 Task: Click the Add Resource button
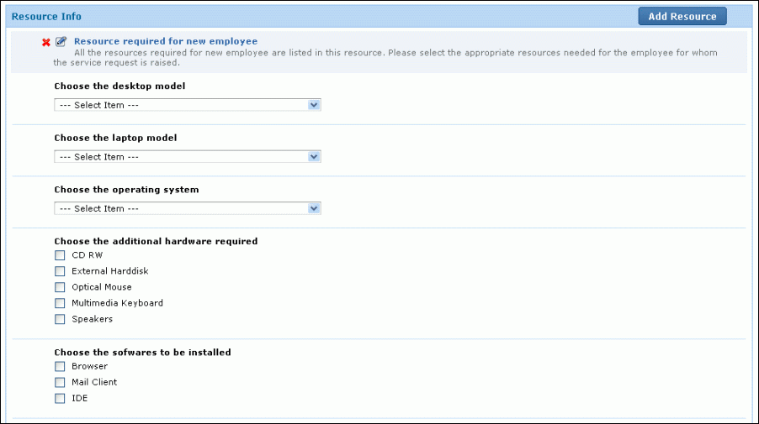pyautogui.click(x=682, y=16)
